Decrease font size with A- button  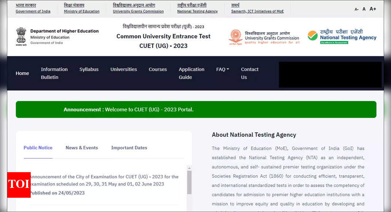[x=357, y=9]
